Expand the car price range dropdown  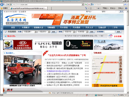tap(74, 32)
